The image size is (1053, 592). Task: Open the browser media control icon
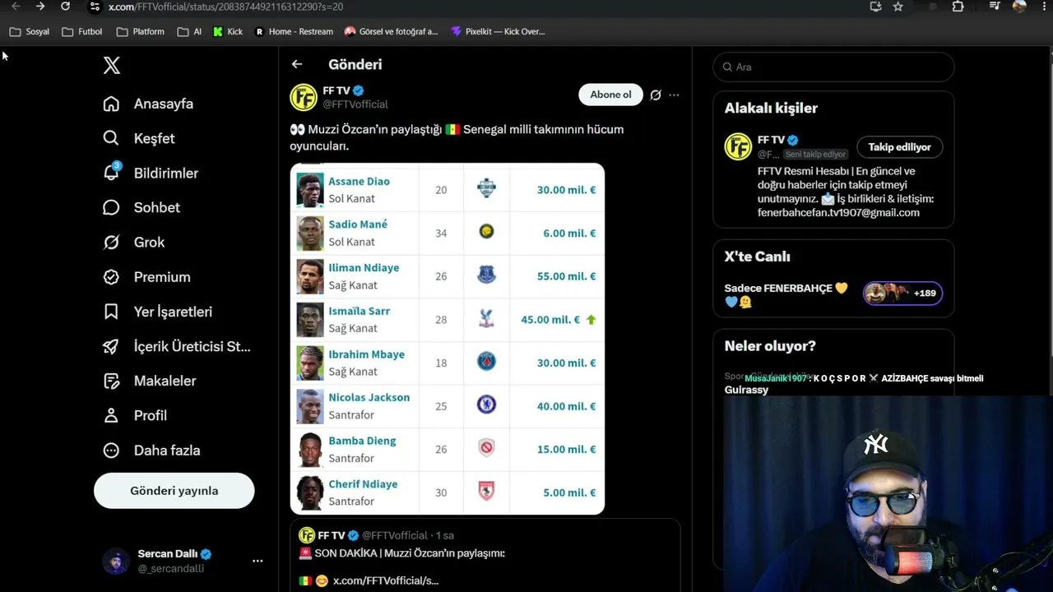click(x=995, y=7)
